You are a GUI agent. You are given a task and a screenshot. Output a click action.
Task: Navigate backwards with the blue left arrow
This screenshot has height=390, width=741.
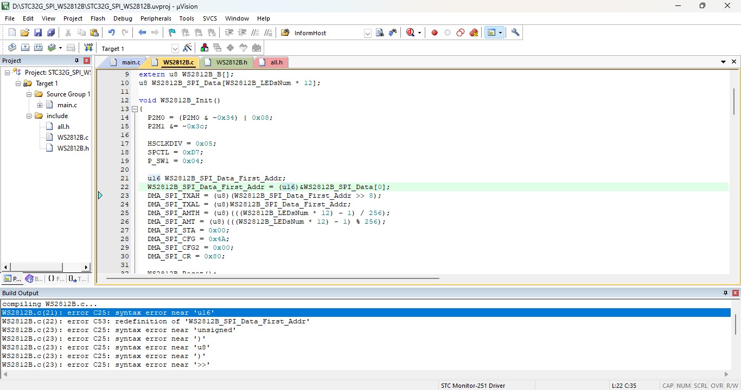tap(142, 32)
